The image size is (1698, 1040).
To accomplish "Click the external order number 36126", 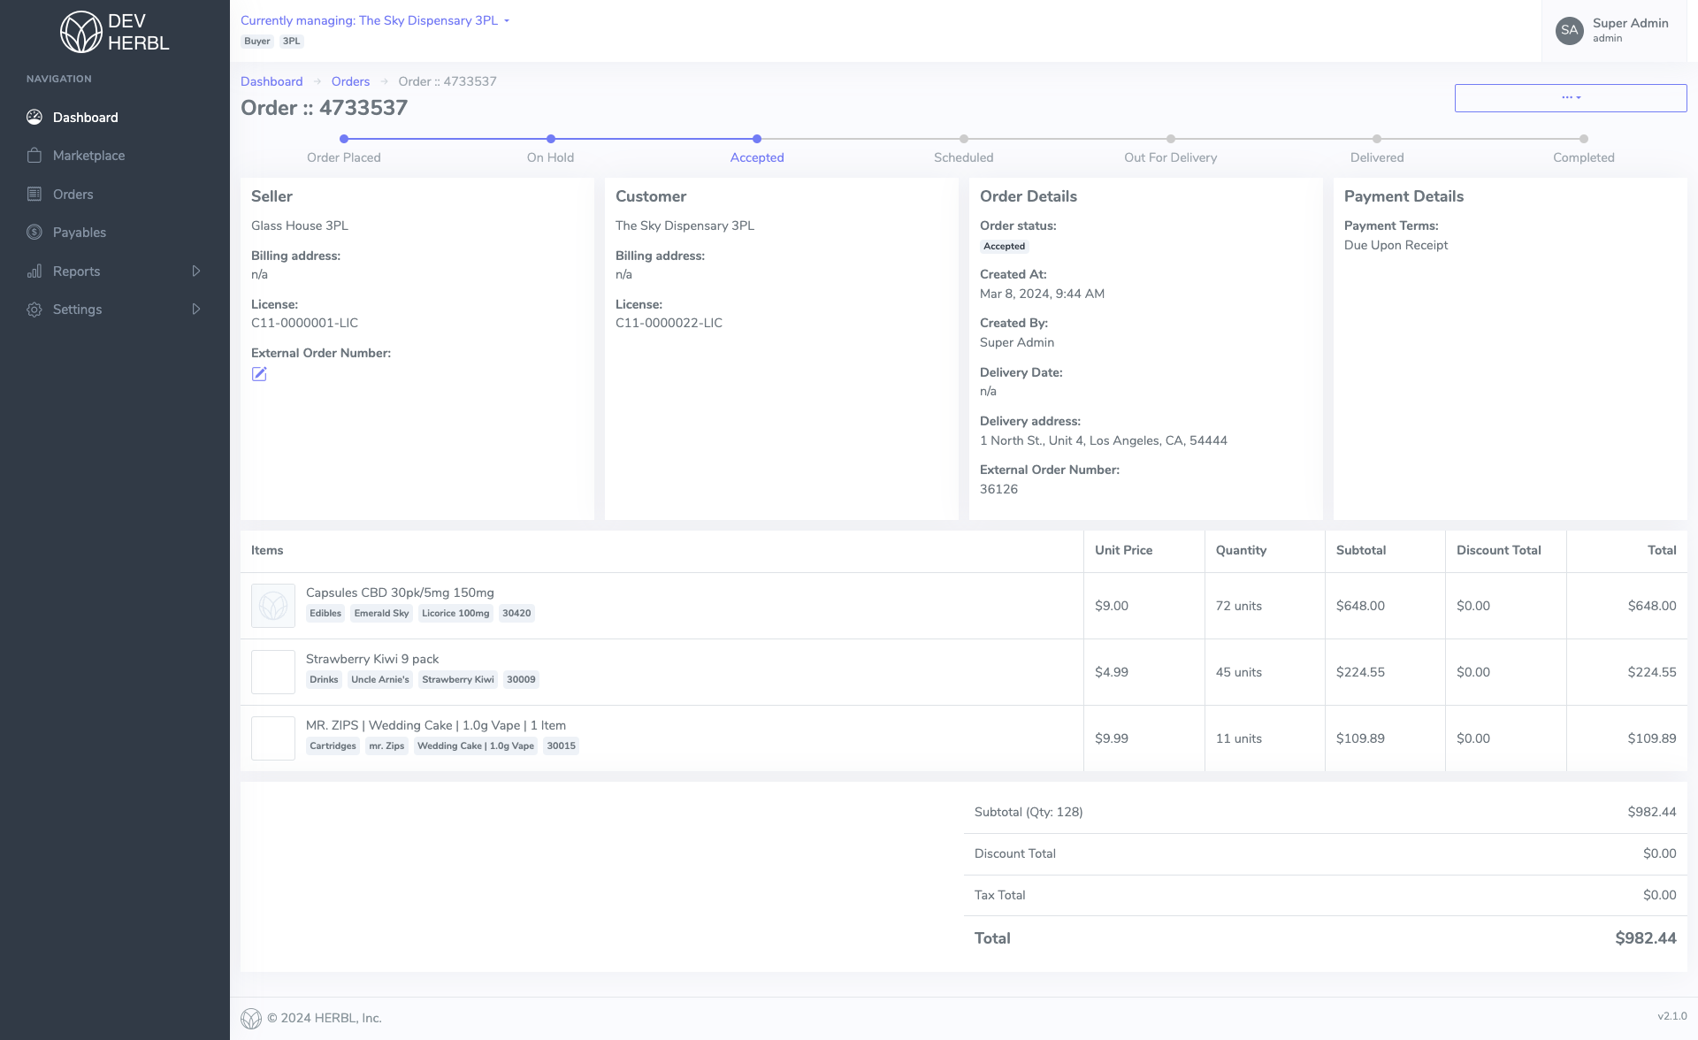I will click(x=998, y=489).
